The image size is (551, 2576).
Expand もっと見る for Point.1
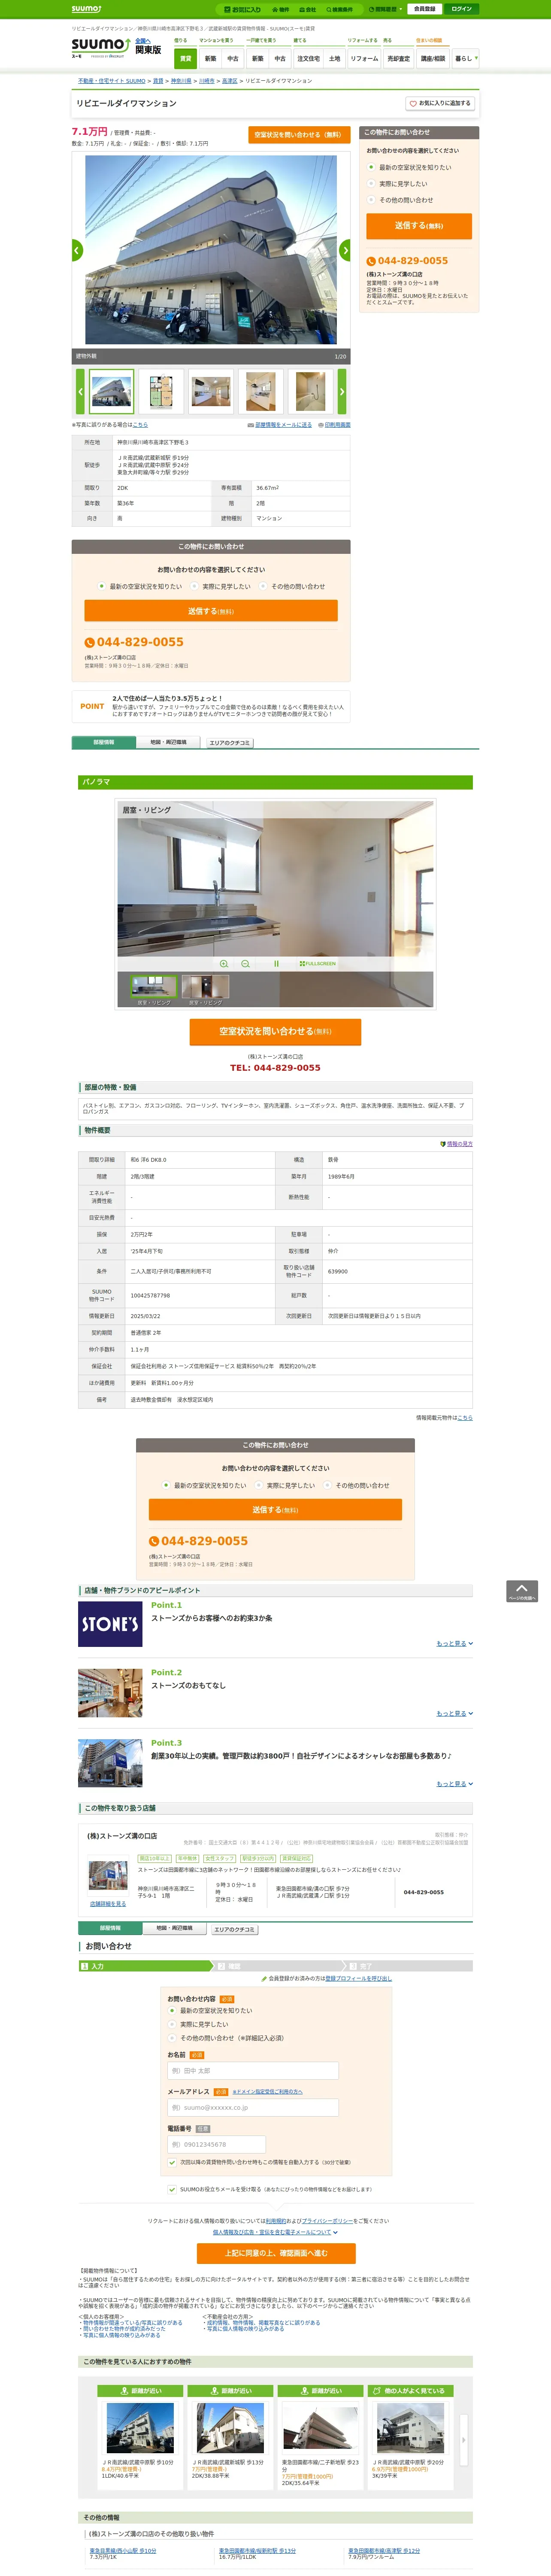pos(455,1643)
